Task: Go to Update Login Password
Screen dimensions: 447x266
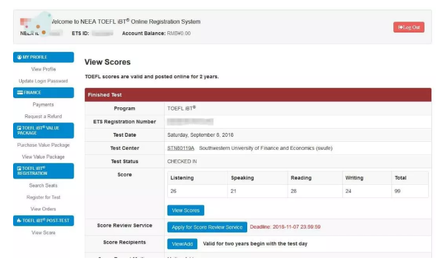Action: coord(43,81)
